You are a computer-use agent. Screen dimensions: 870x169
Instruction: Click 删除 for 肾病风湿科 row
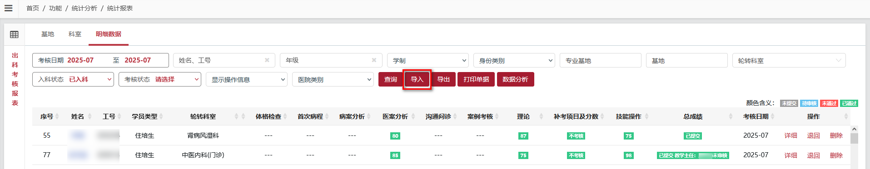click(x=836, y=135)
